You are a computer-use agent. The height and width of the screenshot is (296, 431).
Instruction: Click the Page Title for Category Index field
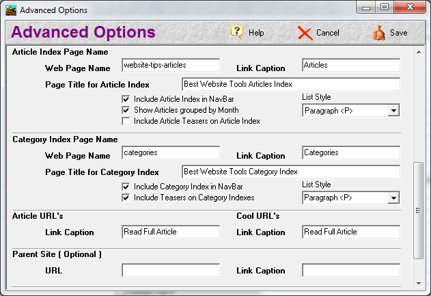click(x=291, y=172)
